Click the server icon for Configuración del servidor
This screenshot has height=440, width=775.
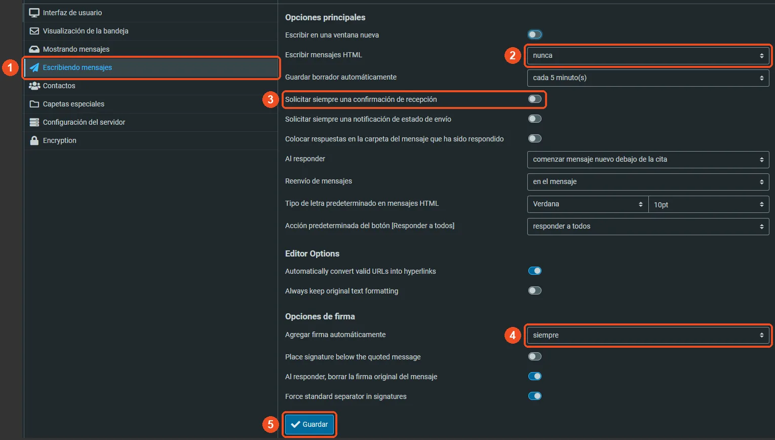(34, 122)
